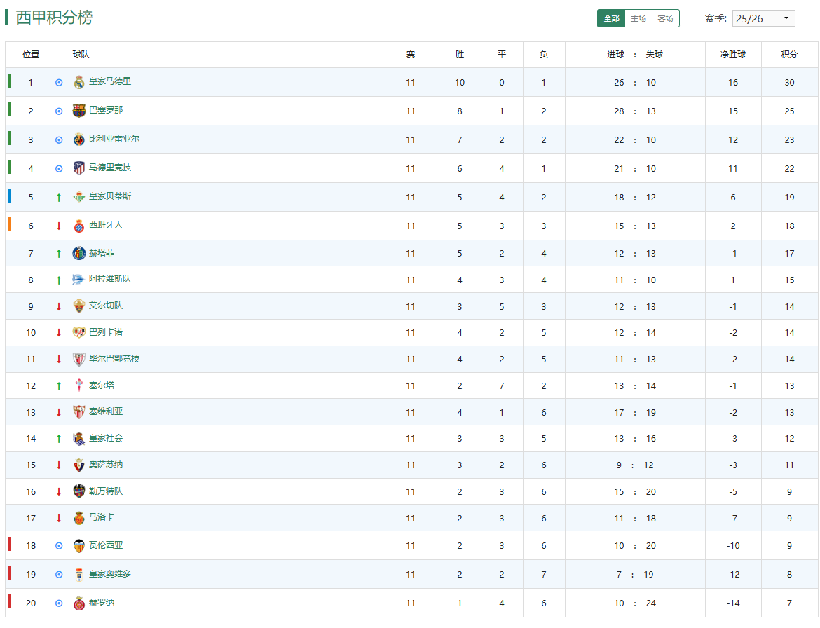820x628 pixels.
Task: Click the green up arrow beside 皇家贝蒂斯
Action: click(x=59, y=198)
